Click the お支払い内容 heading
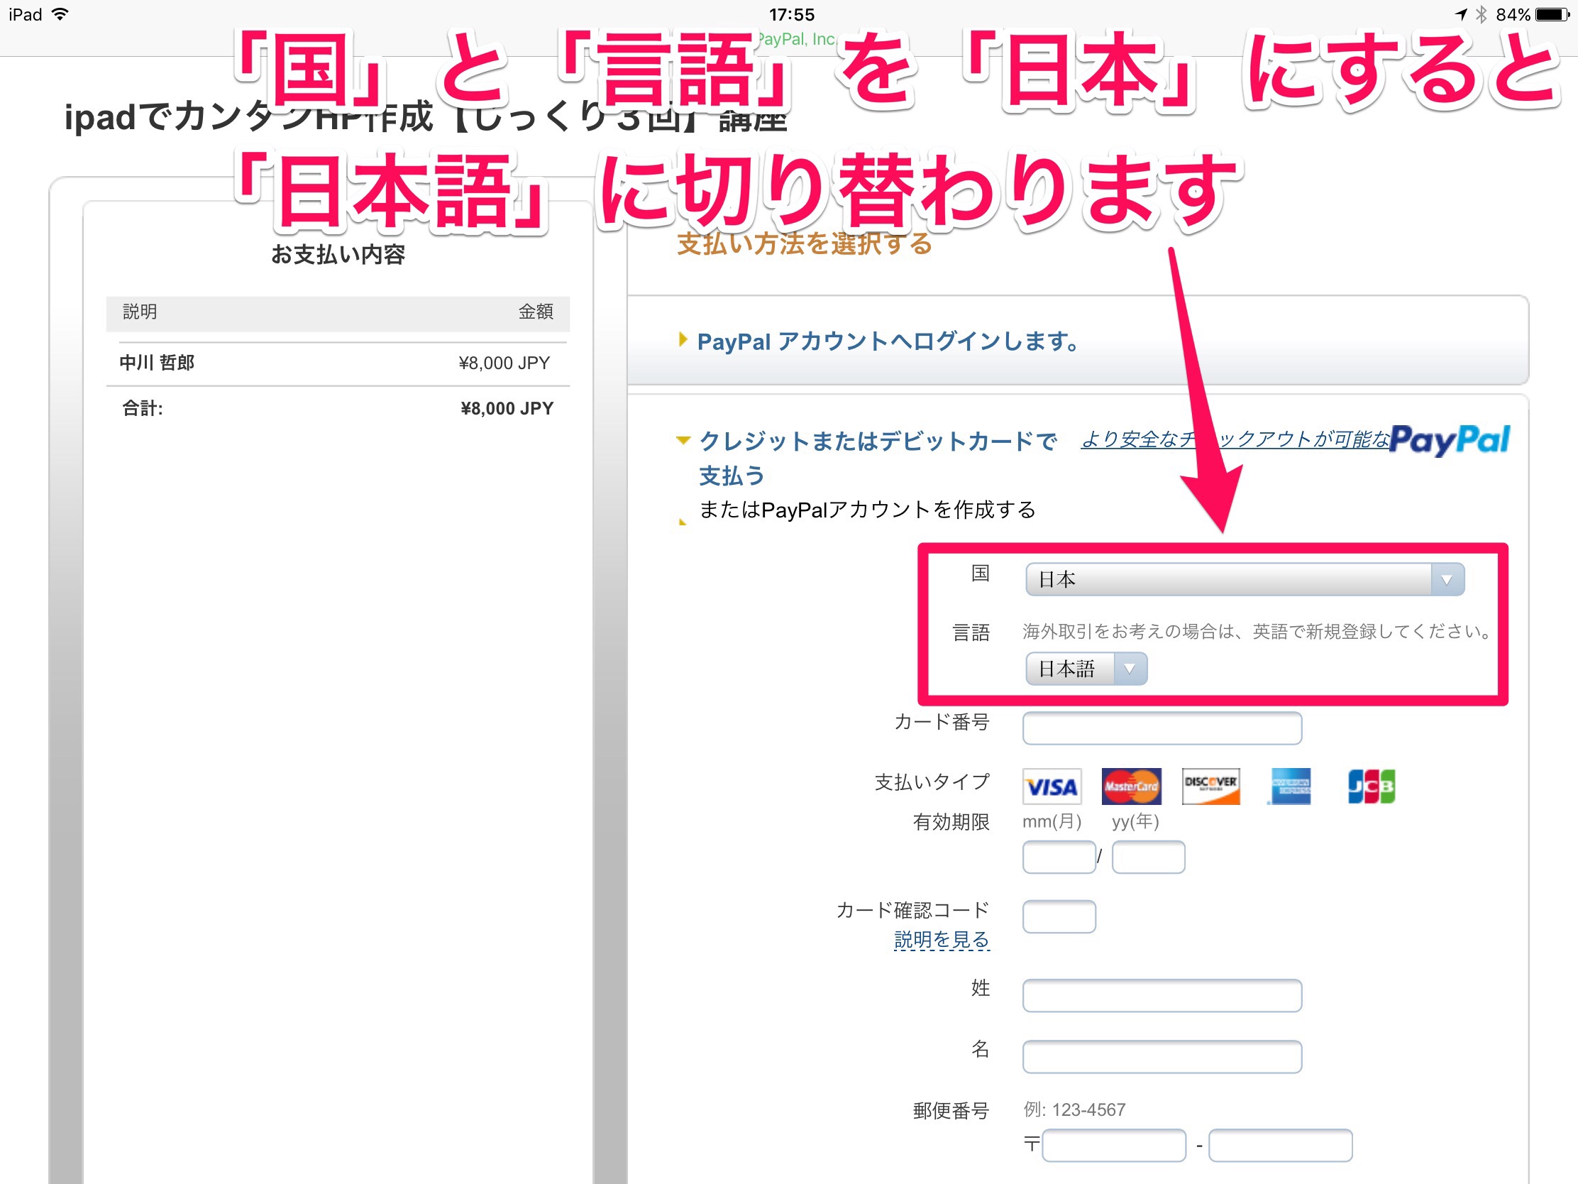1578x1184 pixels. click(x=338, y=255)
